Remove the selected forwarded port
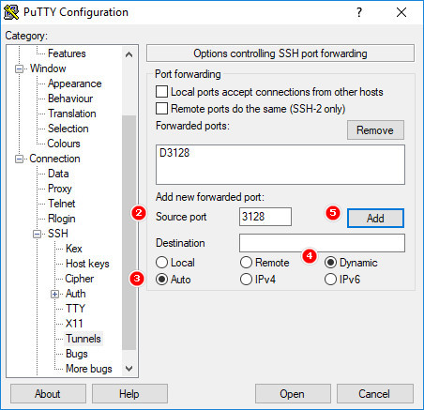424x410 pixels. point(375,130)
